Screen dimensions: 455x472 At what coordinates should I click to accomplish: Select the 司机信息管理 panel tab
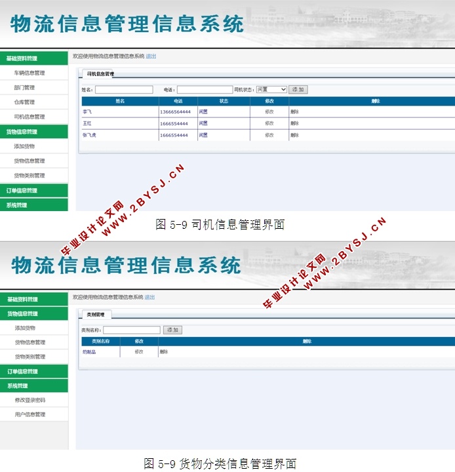click(100, 73)
